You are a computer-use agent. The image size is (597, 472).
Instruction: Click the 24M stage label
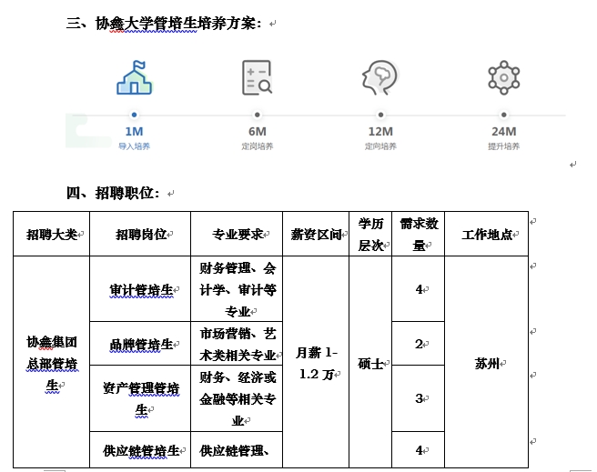[x=504, y=132]
